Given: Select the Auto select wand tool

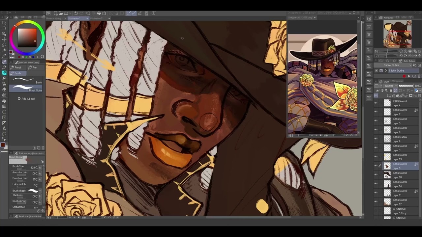Looking at the screenshot, I should point(4,50).
